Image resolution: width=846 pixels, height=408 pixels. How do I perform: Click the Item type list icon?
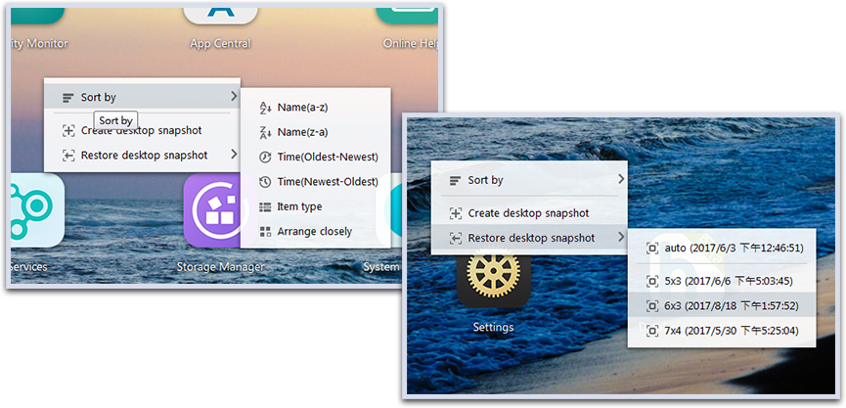point(265,206)
